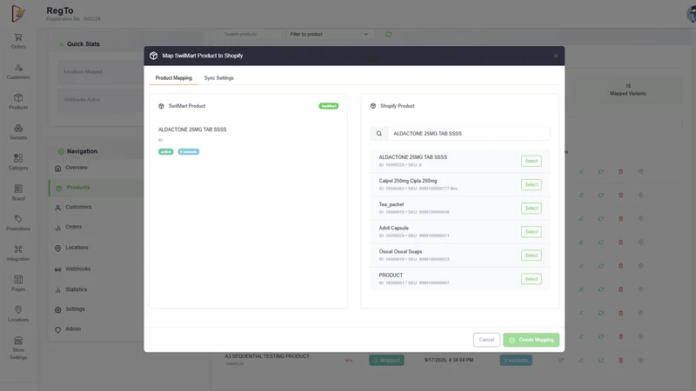Select Calpol 250mg Cipla 250mg product

click(531, 184)
